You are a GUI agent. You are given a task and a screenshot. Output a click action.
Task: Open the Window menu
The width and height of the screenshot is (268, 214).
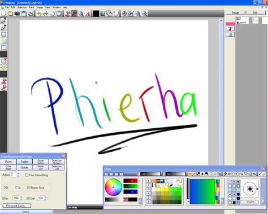tap(57, 7)
